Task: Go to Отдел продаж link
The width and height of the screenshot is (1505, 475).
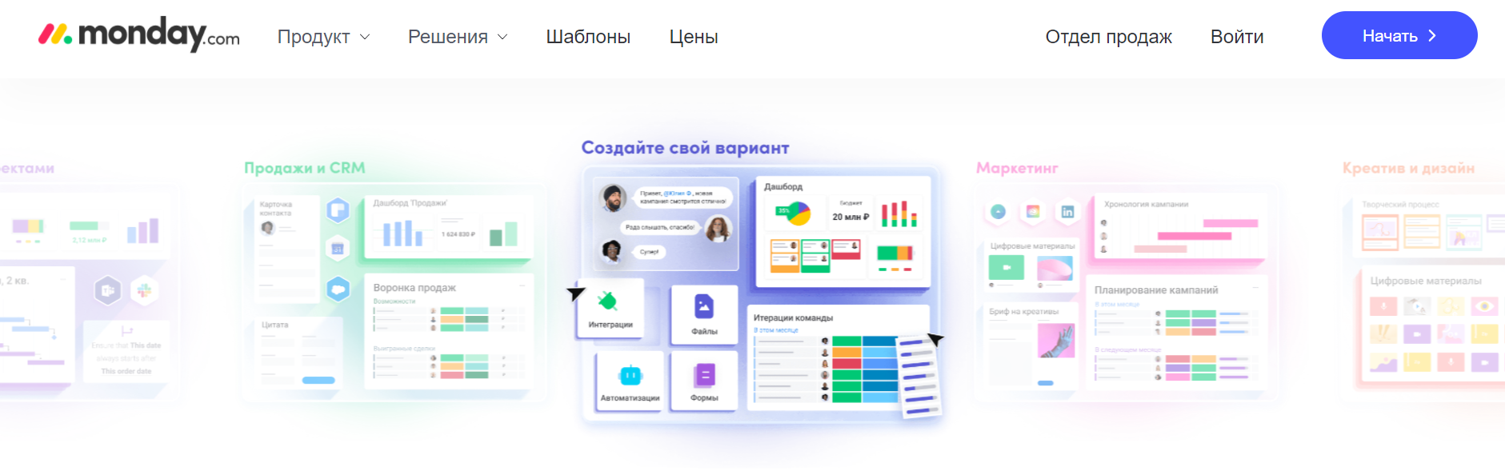Action: click(1108, 37)
